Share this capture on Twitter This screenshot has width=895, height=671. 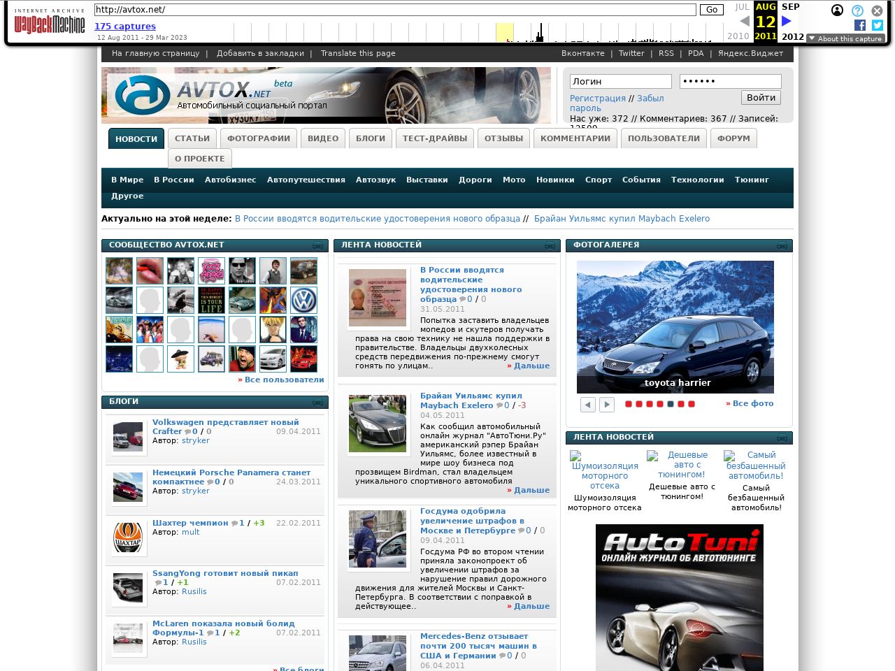coord(877,25)
